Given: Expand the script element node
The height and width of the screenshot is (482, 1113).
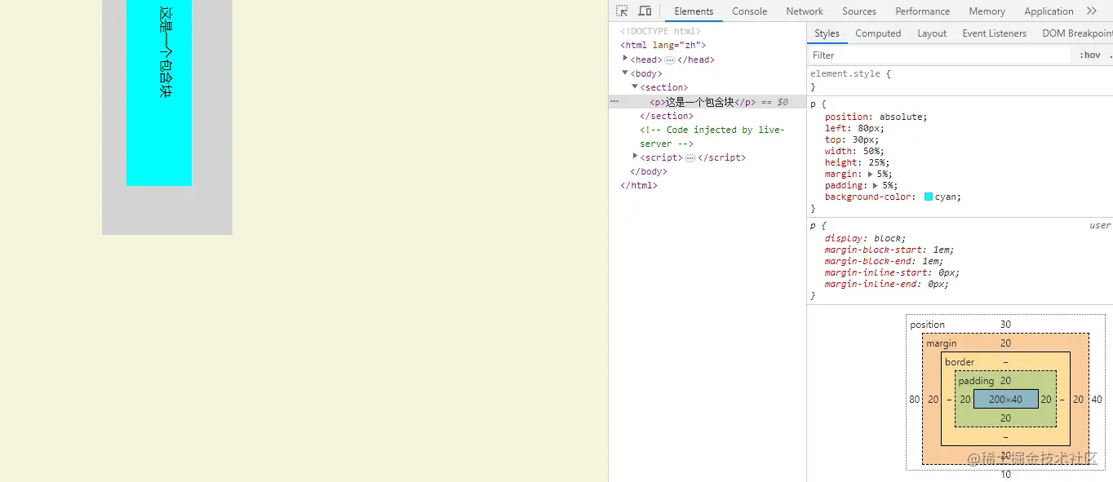Looking at the screenshot, I should pyautogui.click(x=635, y=156).
